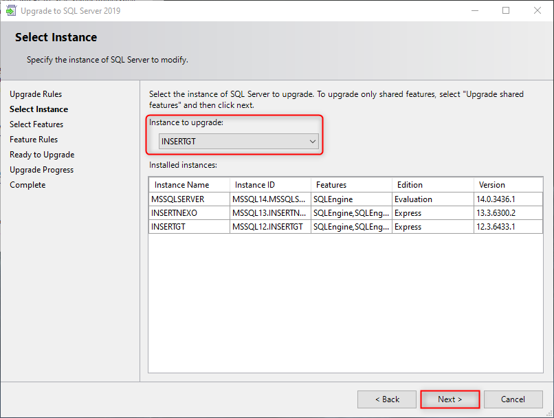This screenshot has width=554, height=418.
Task: Cancel the upgrade wizard
Action: point(513,399)
